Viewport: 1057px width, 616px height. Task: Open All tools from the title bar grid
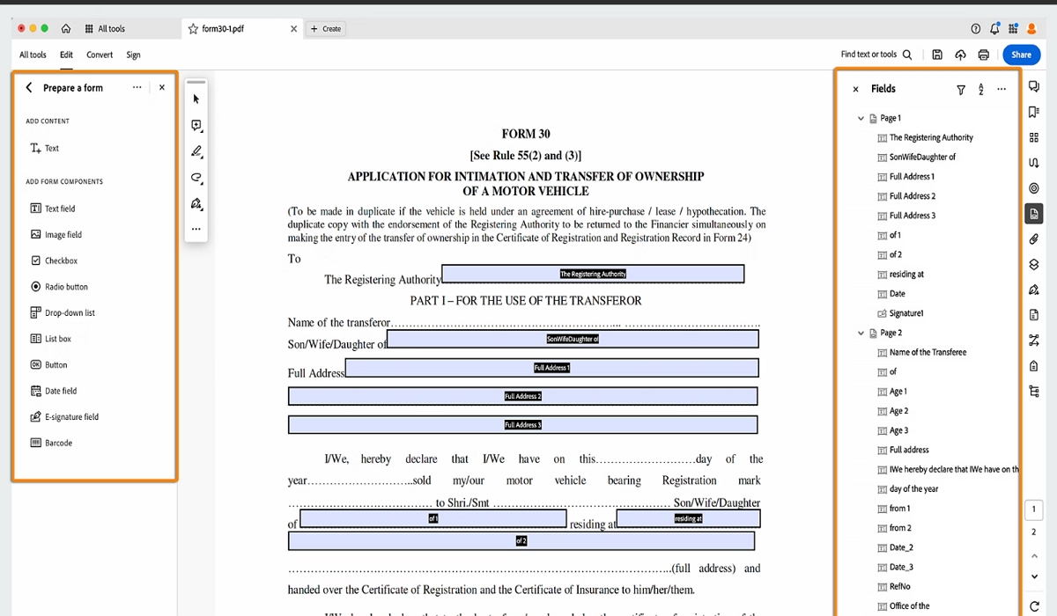105,29
